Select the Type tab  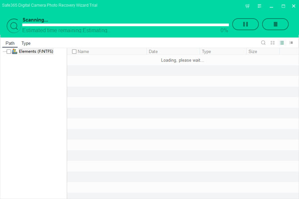26,43
